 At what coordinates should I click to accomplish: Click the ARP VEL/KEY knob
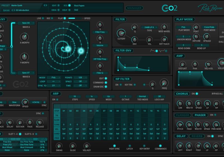coord(87,146)
